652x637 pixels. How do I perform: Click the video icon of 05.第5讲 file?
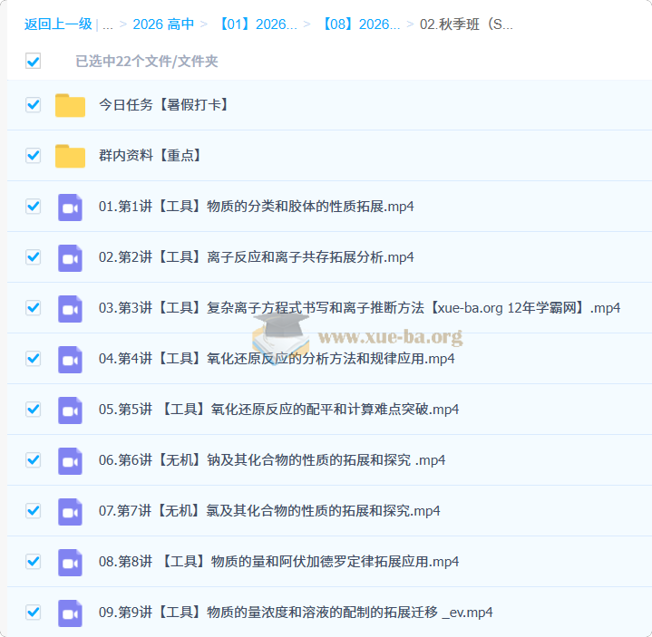pyautogui.click(x=70, y=410)
